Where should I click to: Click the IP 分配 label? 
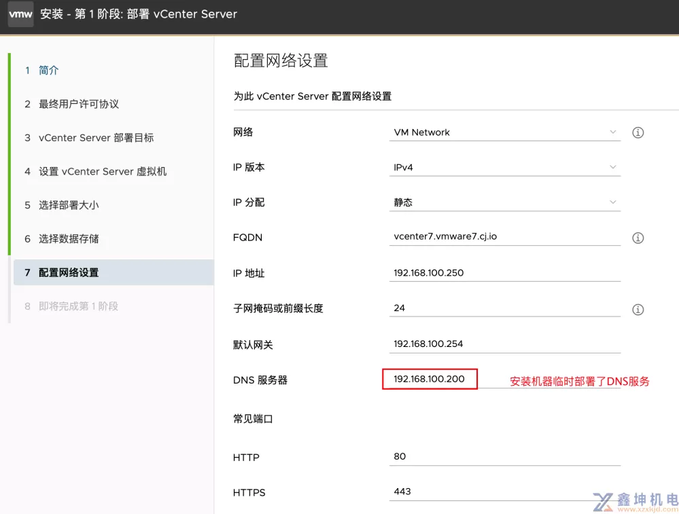pyautogui.click(x=249, y=202)
